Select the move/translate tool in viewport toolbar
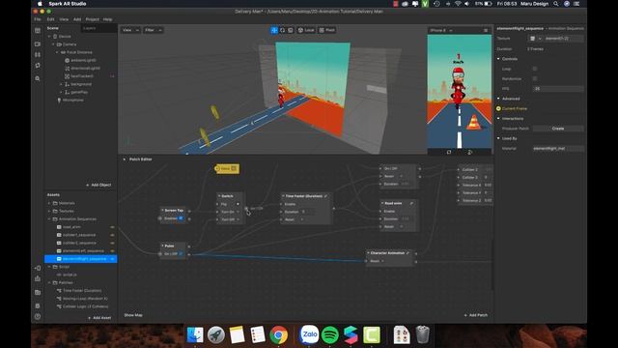The image size is (618, 348). point(274,30)
